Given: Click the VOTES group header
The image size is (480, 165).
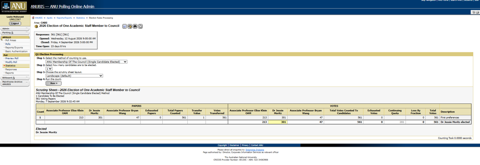Looking at the screenshot, I should click(334, 106).
